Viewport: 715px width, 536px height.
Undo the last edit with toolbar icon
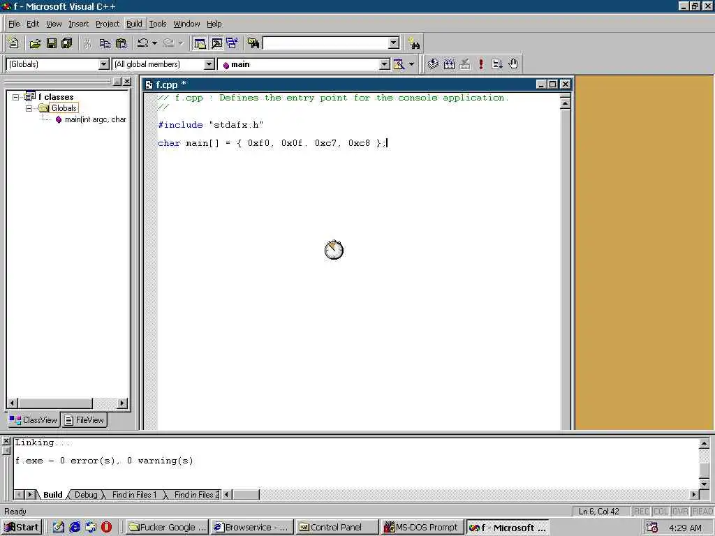[x=142, y=43]
